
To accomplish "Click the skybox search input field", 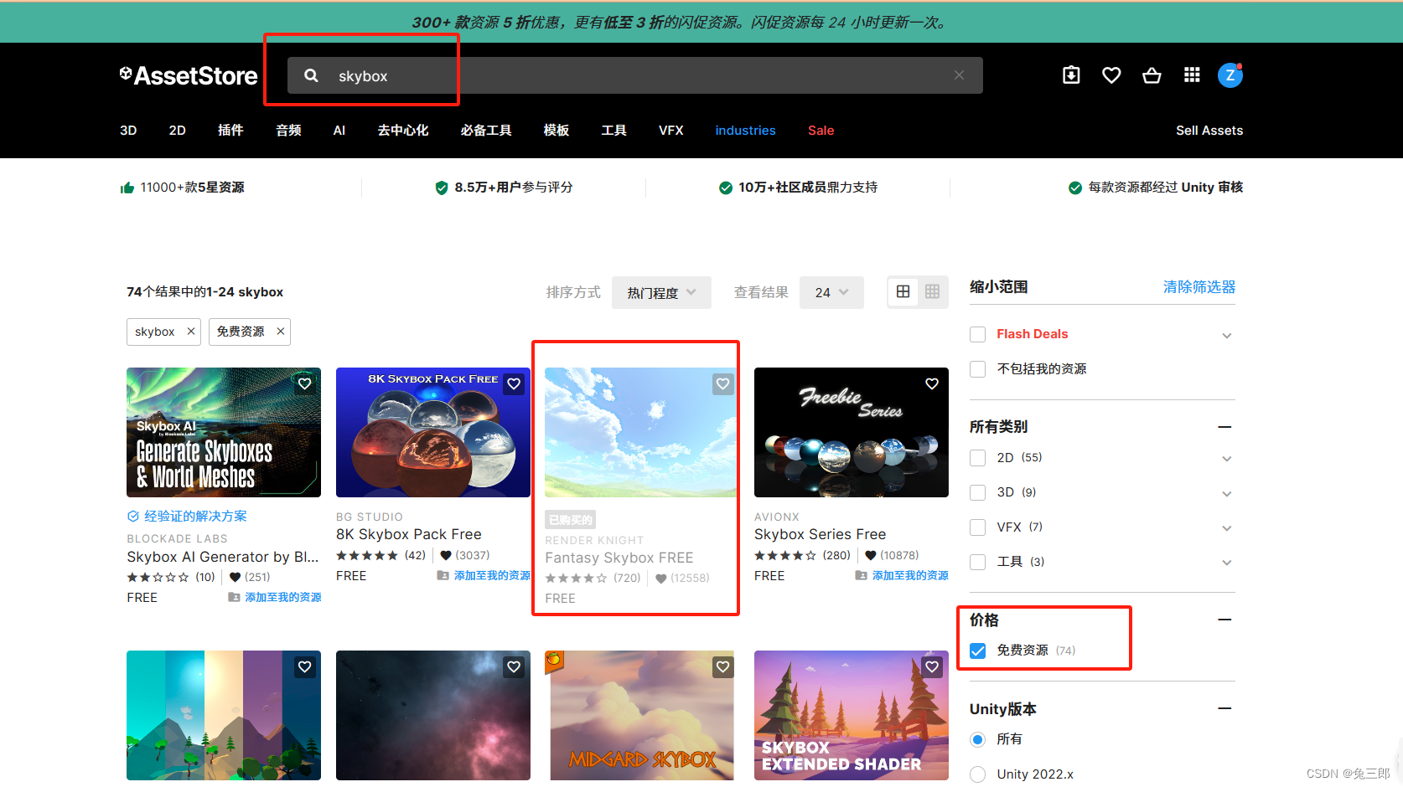I will [635, 75].
